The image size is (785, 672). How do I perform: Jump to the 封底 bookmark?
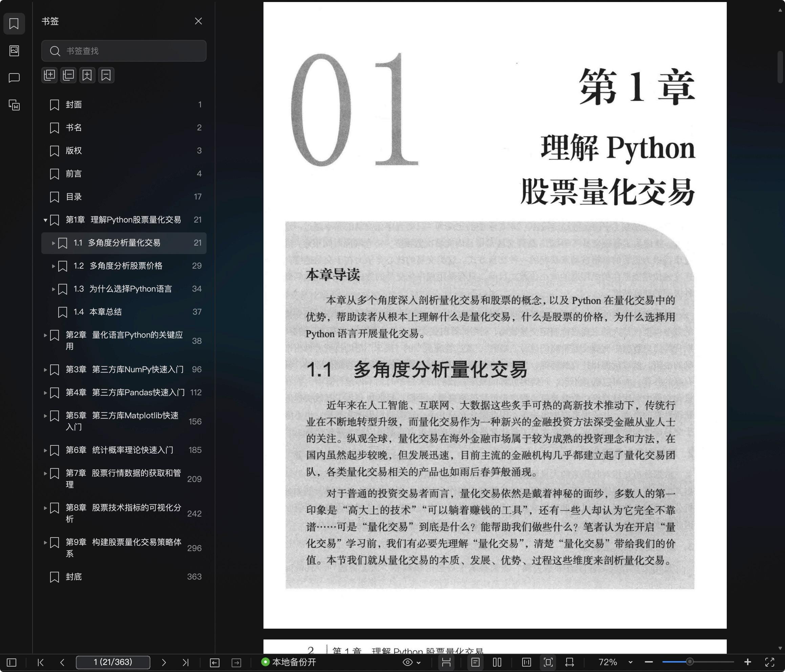point(124,577)
